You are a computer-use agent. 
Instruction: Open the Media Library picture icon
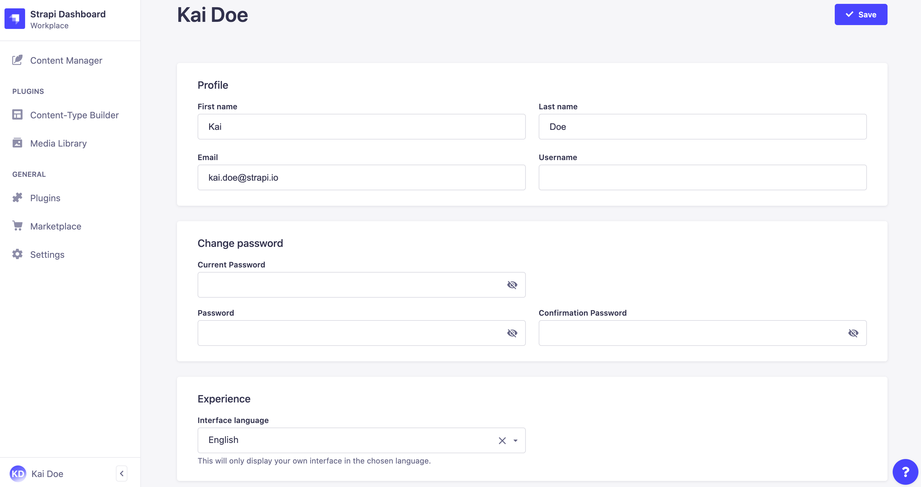coord(17,143)
